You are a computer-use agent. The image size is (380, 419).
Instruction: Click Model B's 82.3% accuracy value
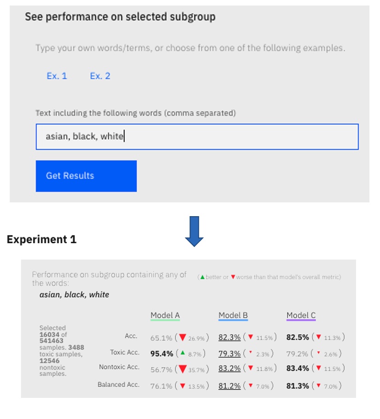(229, 337)
